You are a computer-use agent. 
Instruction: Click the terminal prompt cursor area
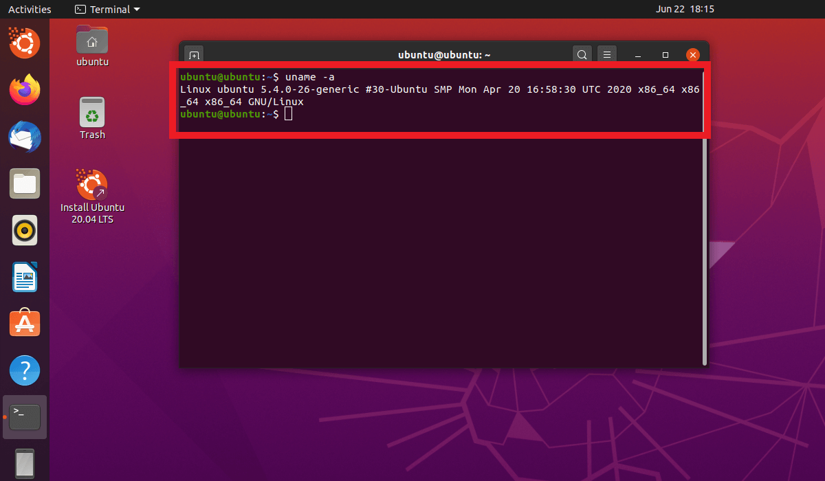tap(288, 113)
